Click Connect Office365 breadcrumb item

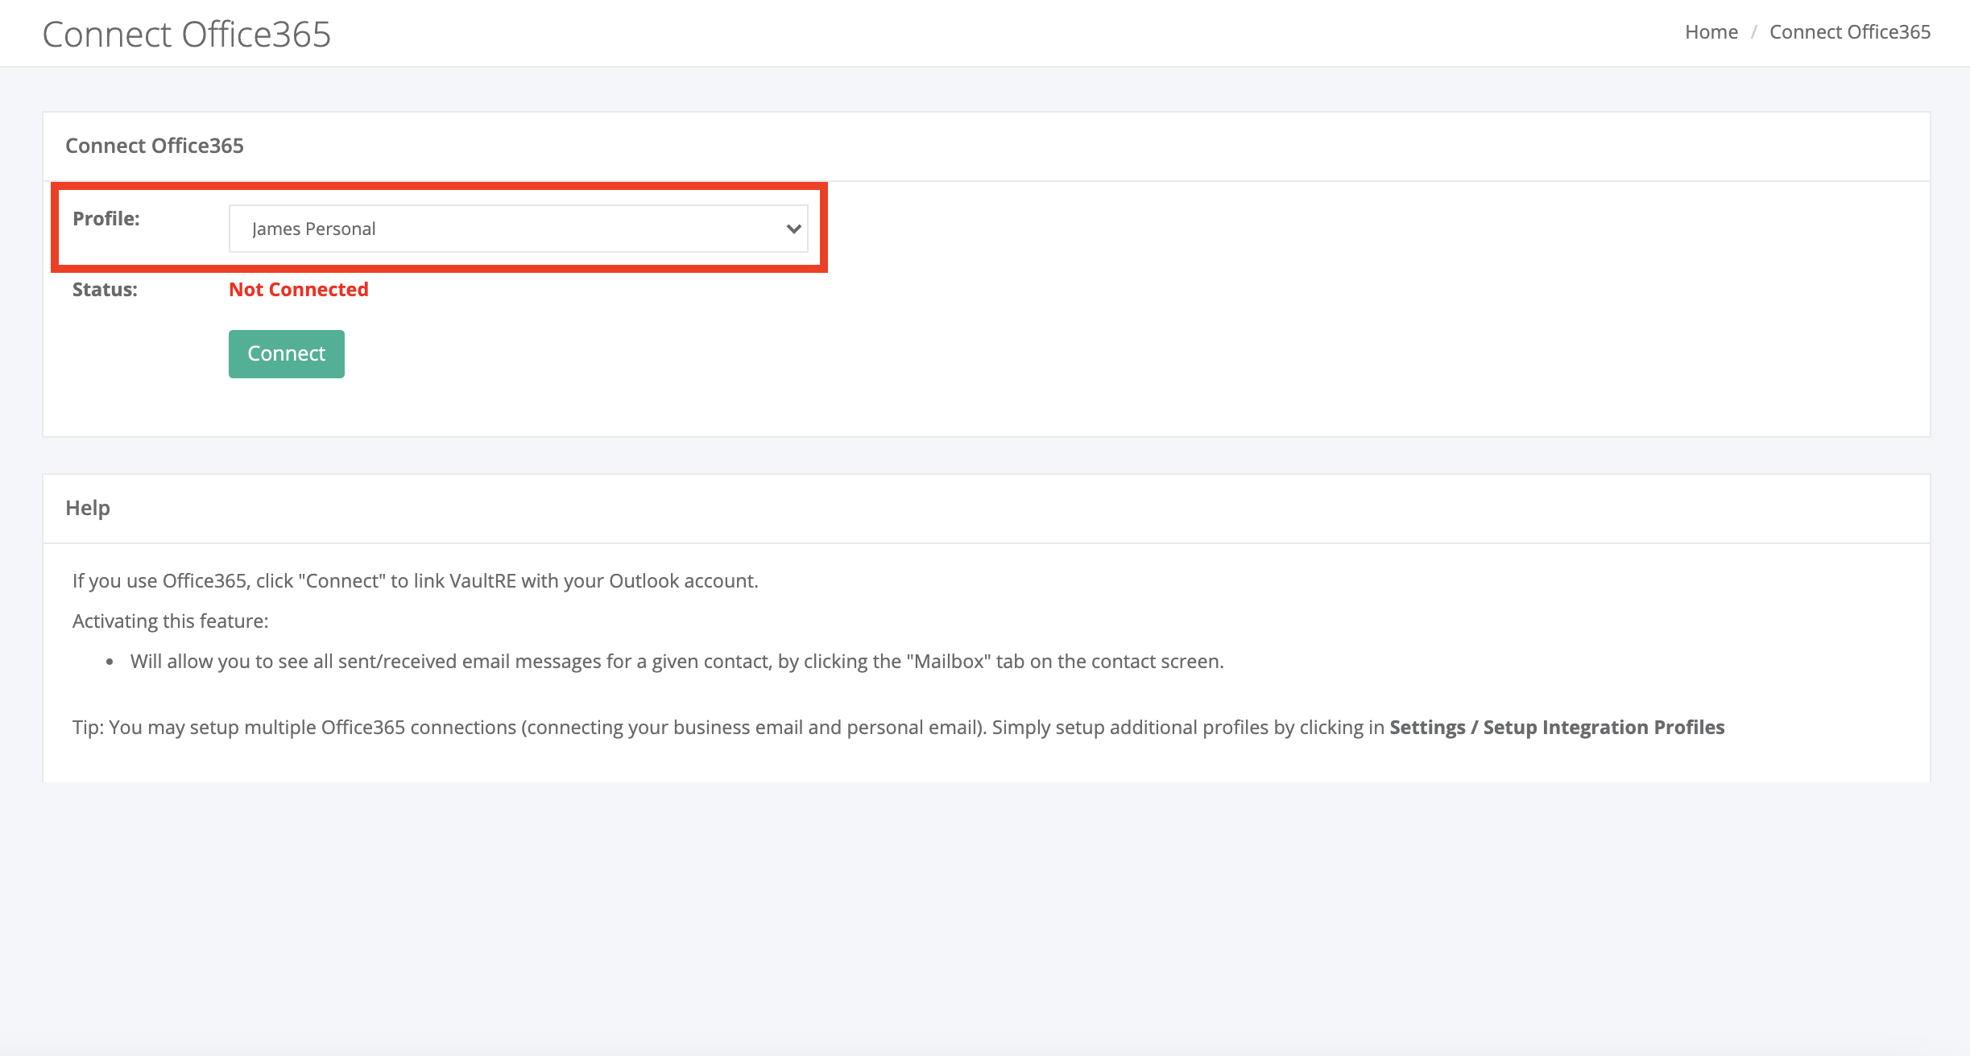coord(1850,32)
